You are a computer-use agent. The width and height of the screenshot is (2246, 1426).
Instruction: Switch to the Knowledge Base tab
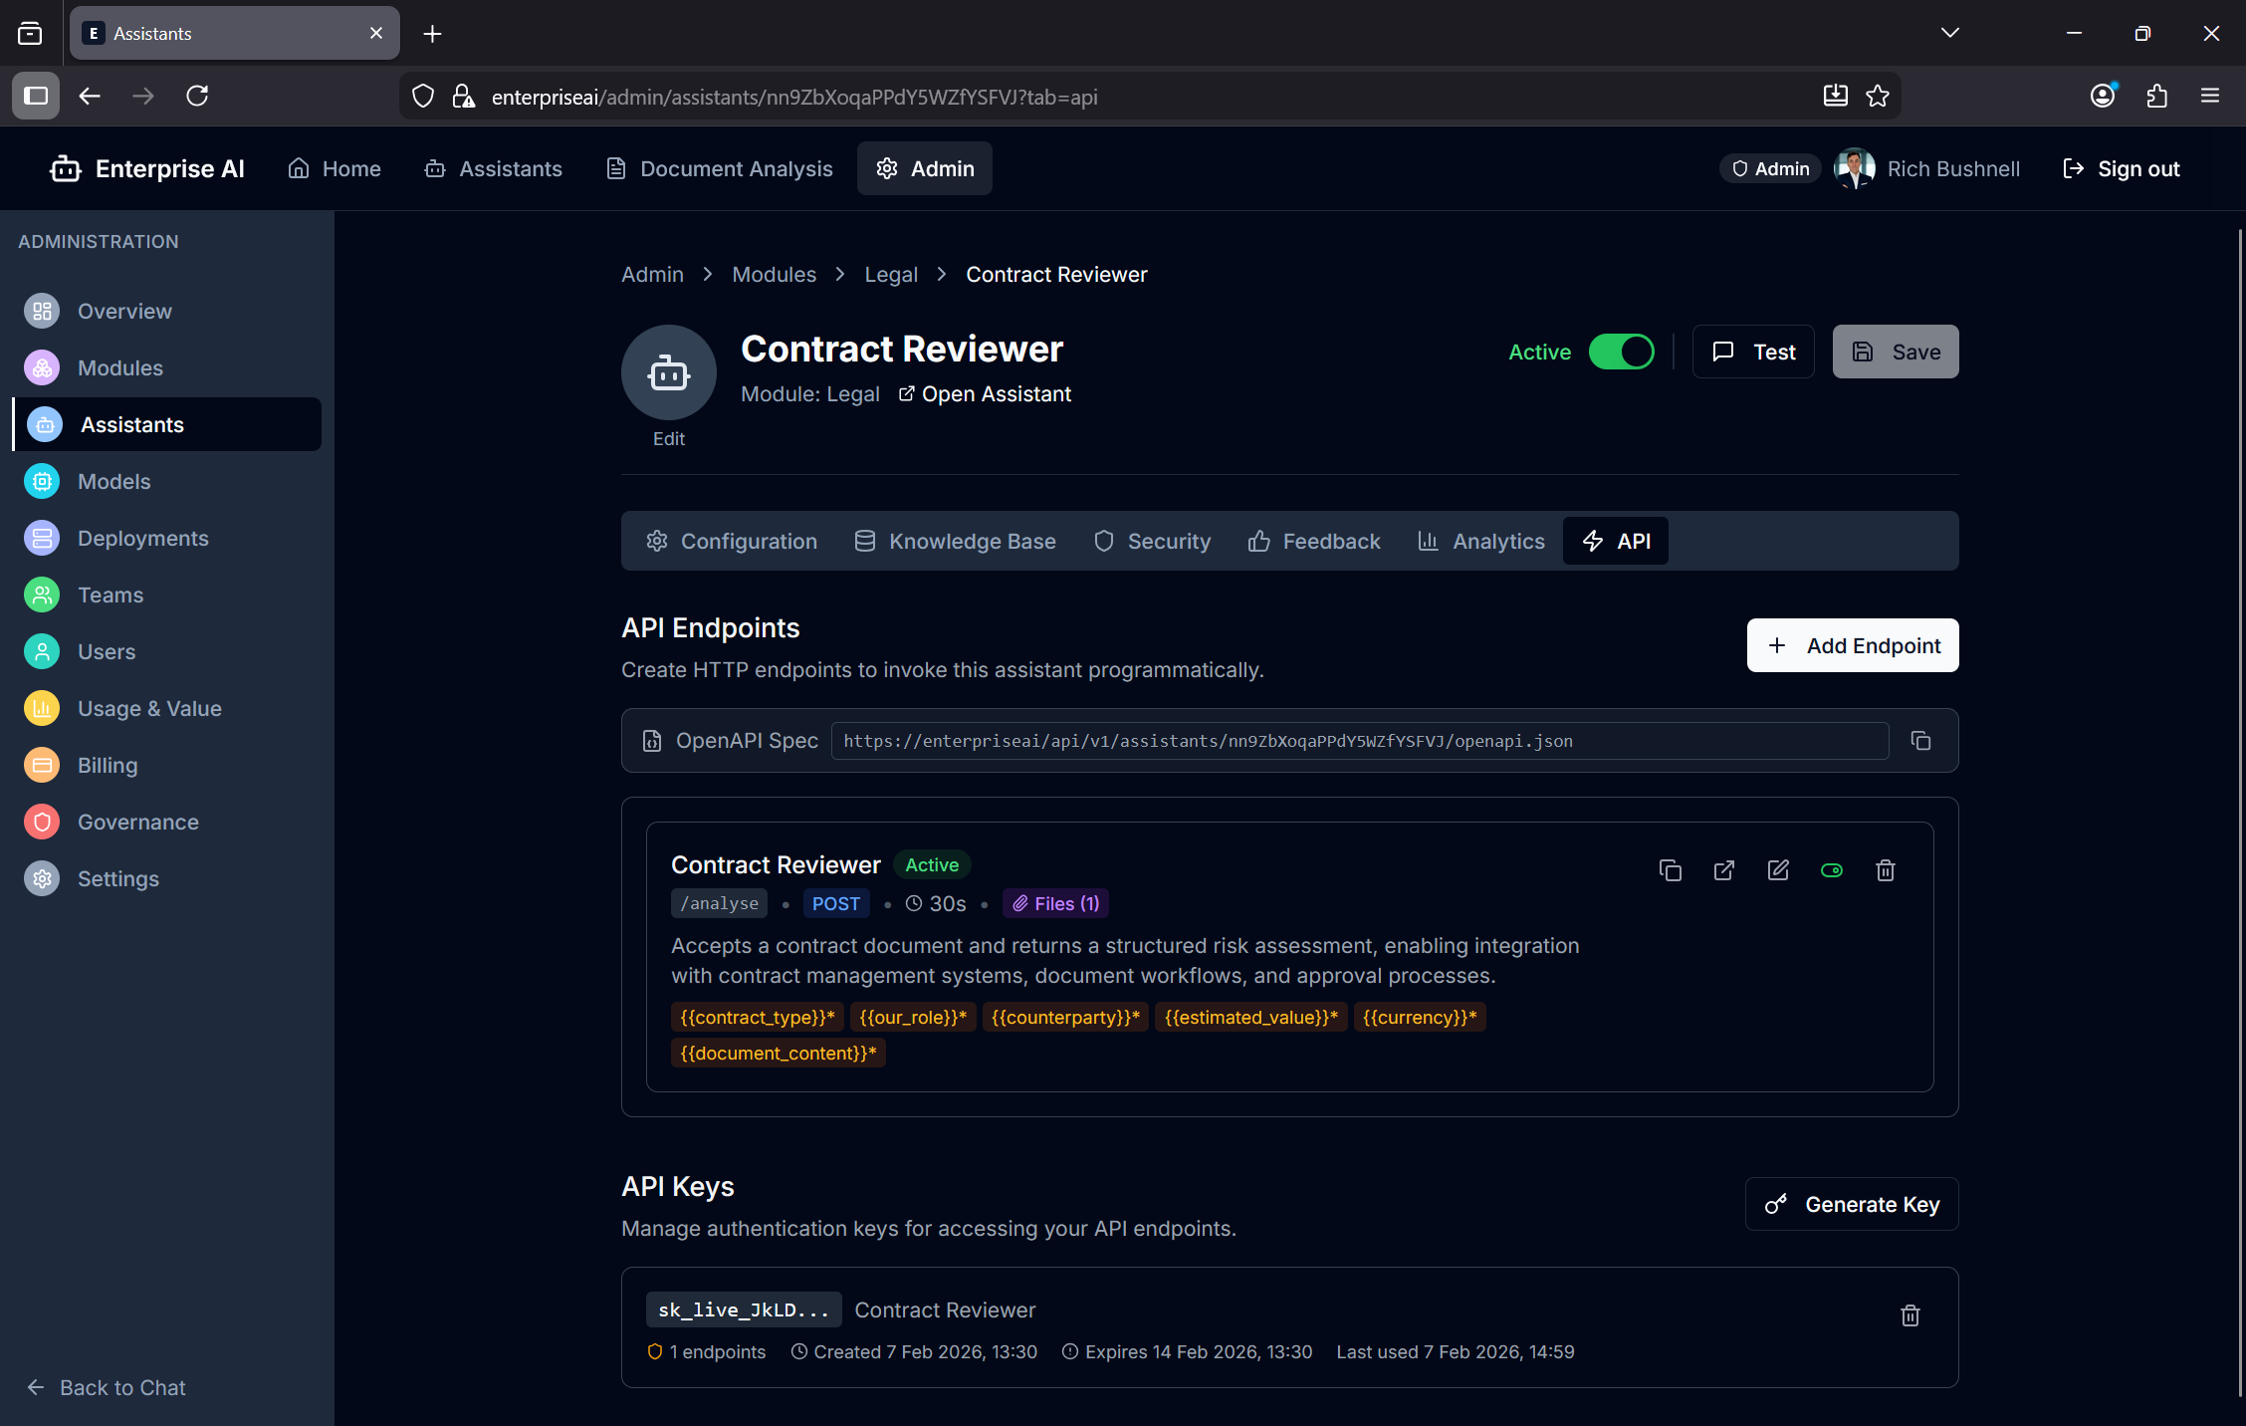pos(955,541)
